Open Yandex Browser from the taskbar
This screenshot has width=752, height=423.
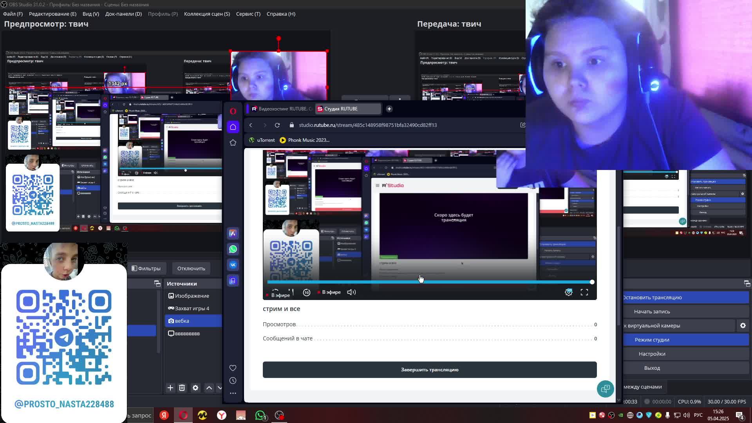[x=222, y=415]
